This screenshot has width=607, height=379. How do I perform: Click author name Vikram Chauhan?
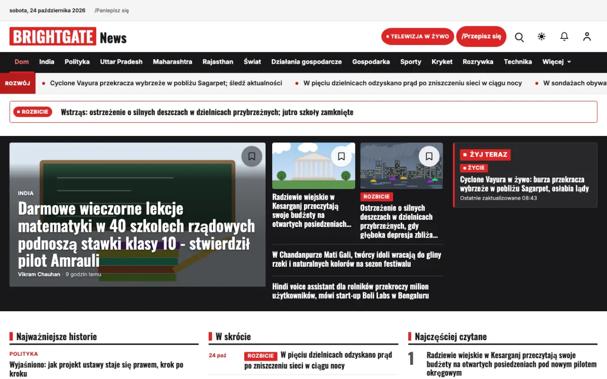(39, 274)
